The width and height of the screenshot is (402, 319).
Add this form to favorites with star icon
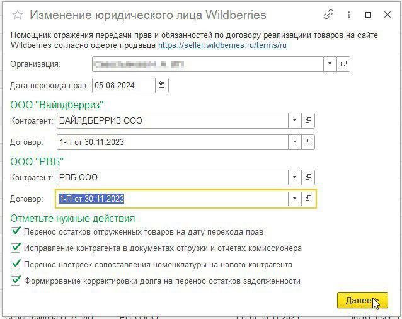point(18,15)
